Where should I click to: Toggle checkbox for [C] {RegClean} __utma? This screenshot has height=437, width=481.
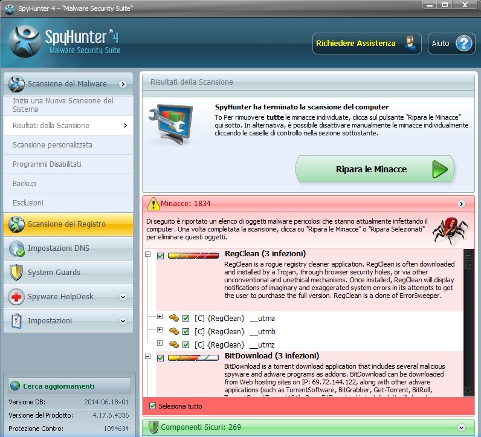[x=186, y=319]
